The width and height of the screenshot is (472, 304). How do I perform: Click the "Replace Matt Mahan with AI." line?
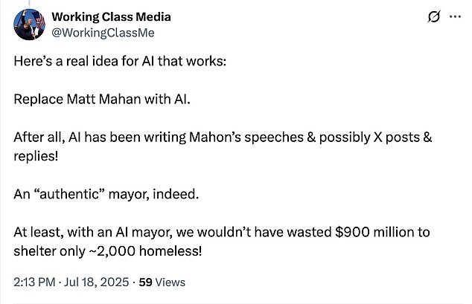102,99
